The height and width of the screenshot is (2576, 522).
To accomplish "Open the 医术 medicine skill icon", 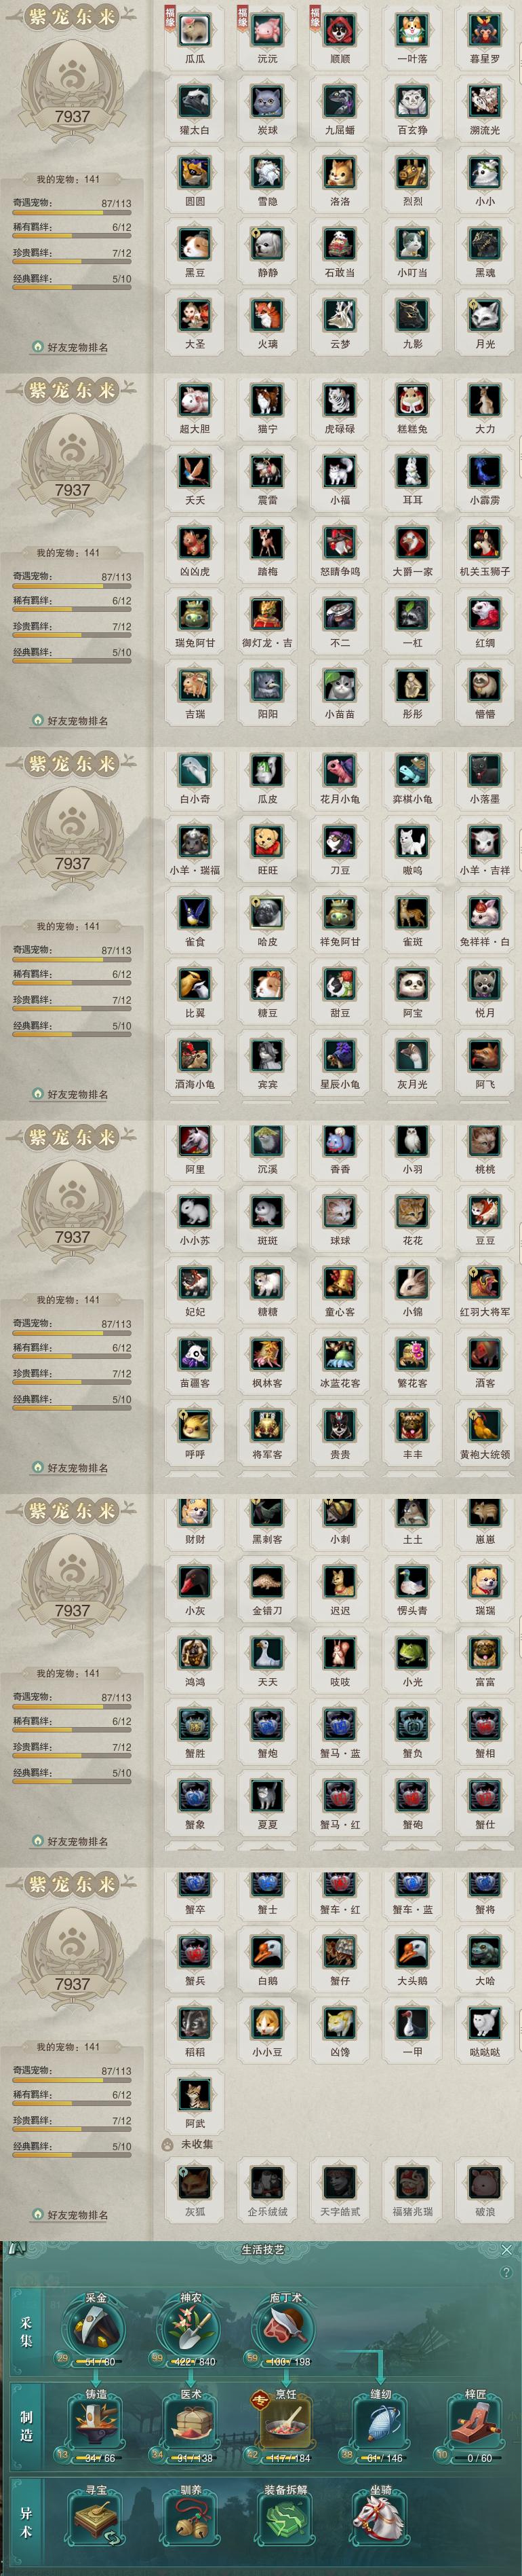I will click(x=190, y=2422).
